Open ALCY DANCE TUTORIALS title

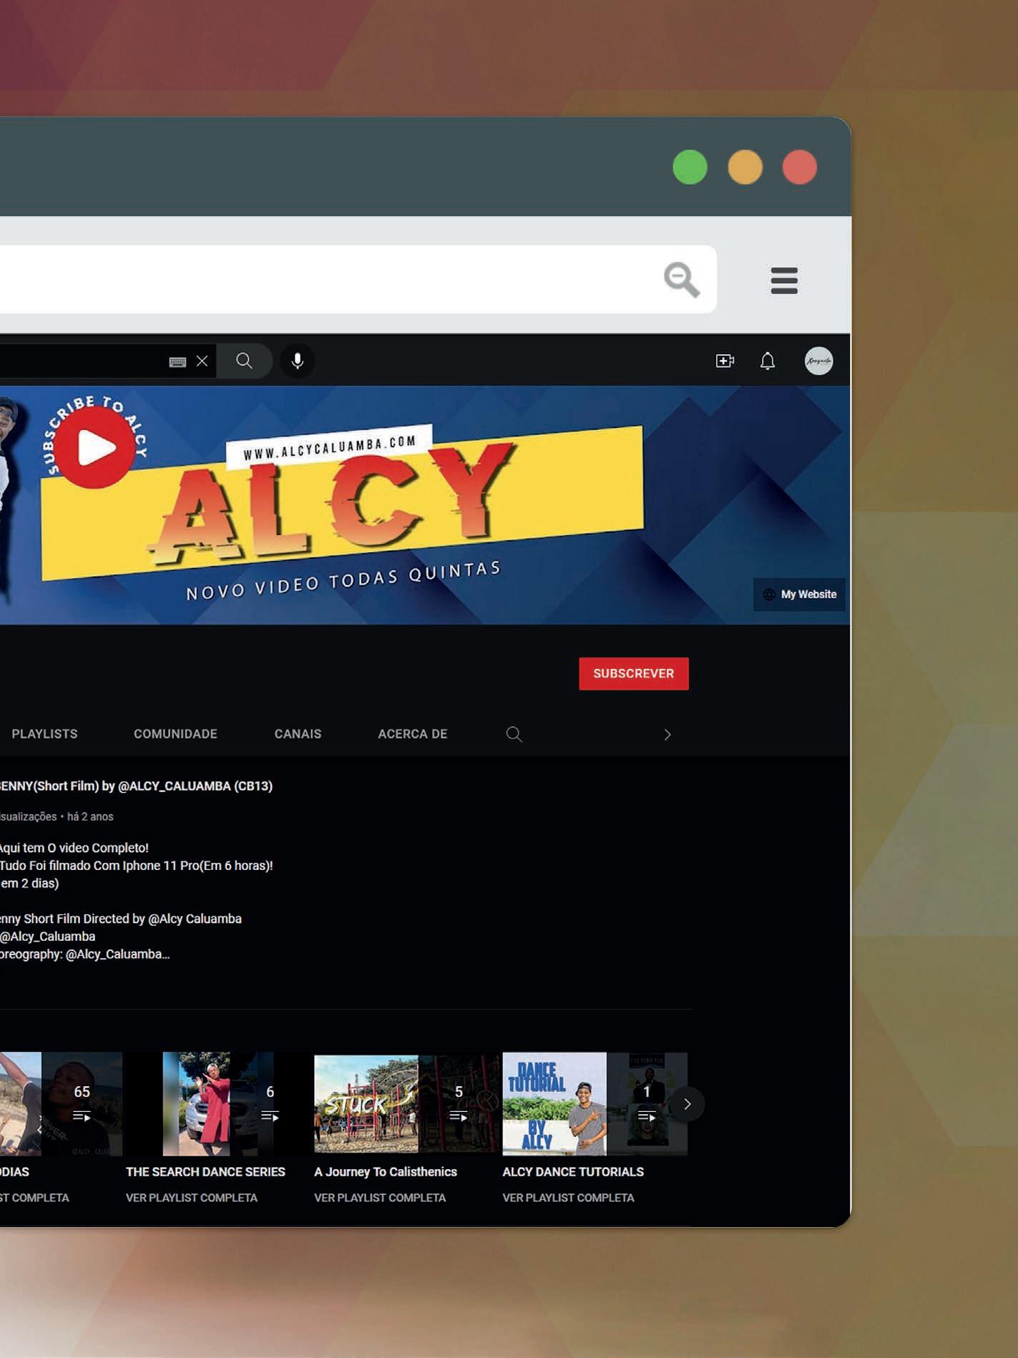(x=573, y=1171)
